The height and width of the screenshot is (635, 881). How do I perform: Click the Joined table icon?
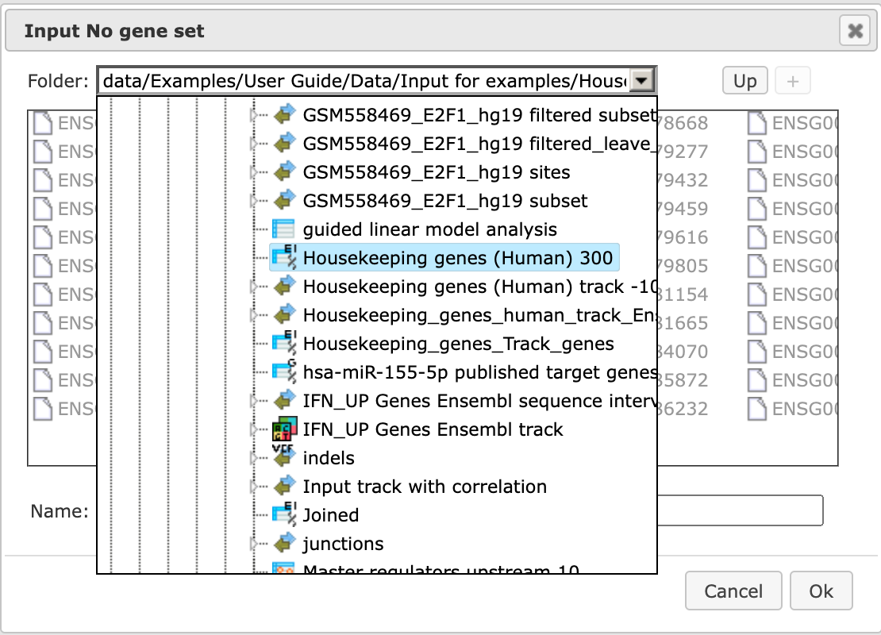(283, 514)
